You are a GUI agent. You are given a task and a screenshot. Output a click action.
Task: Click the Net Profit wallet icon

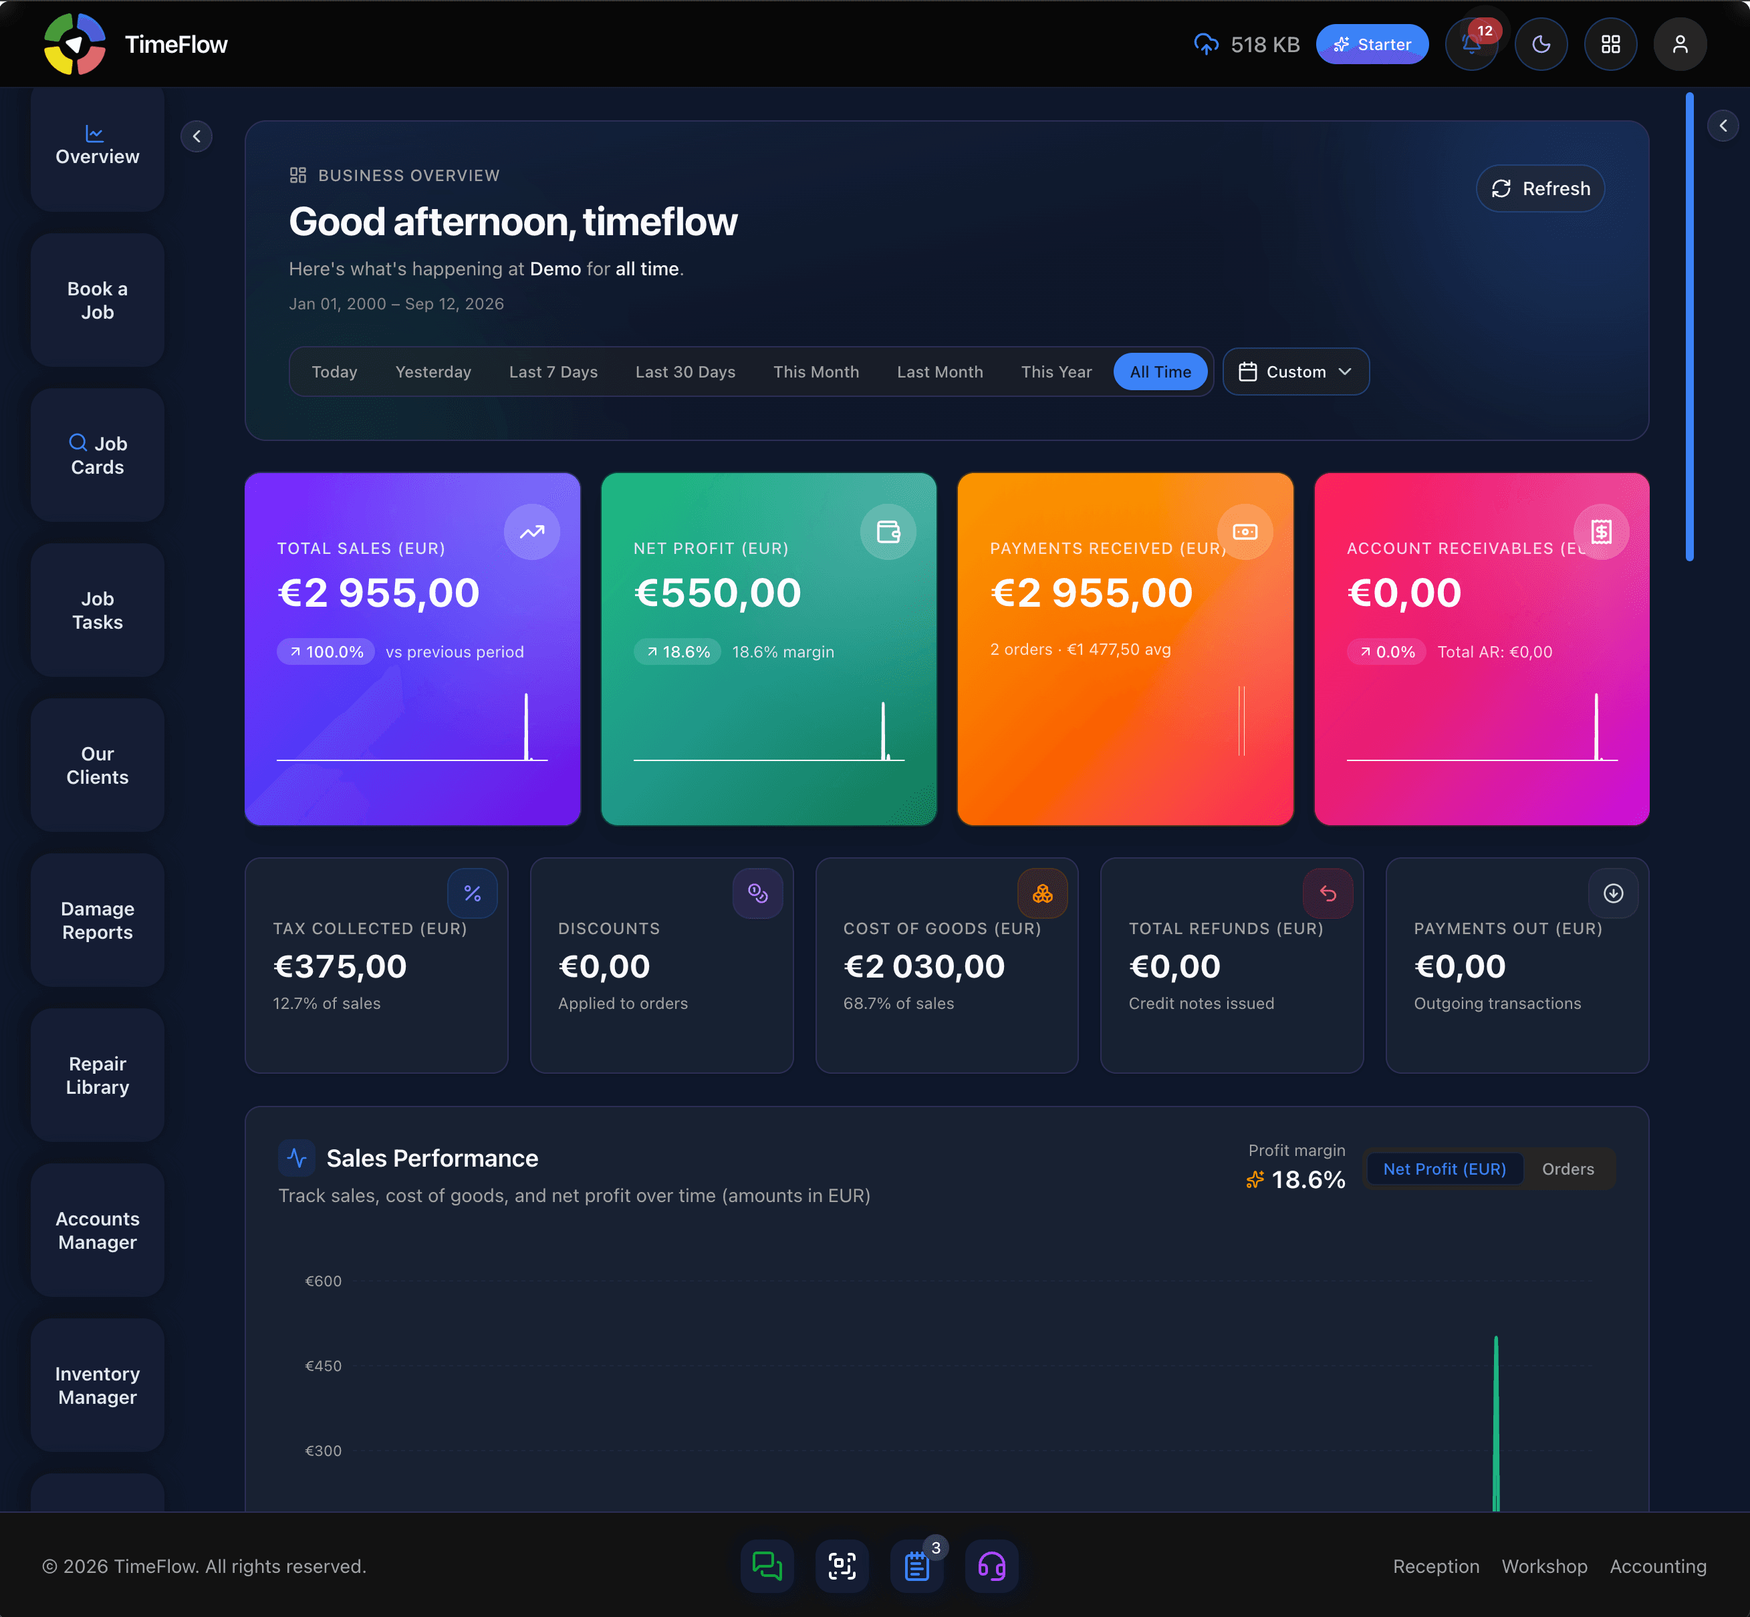(x=888, y=531)
